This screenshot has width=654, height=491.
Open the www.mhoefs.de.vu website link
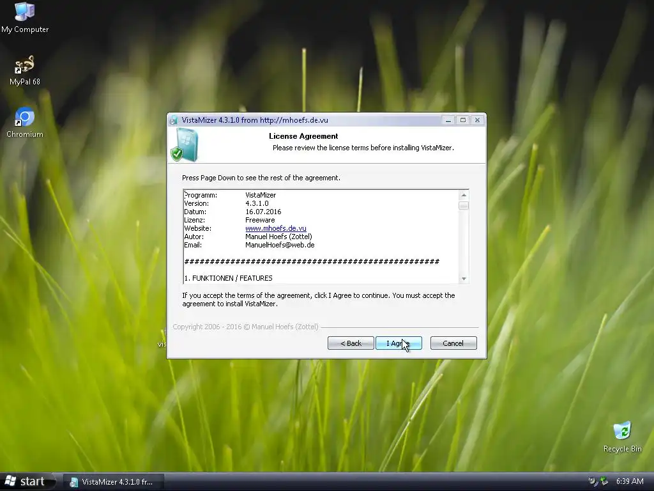pyautogui.click(x=276, y=228)
